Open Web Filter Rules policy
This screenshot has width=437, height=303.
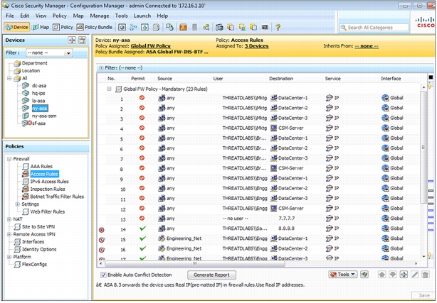(x=48, y=211)
